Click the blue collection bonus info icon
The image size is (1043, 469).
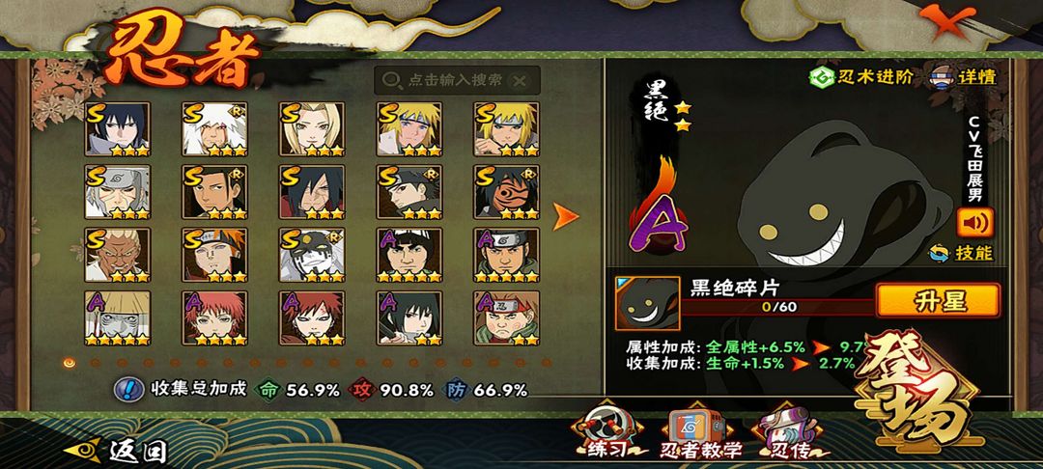click(129, 389)
